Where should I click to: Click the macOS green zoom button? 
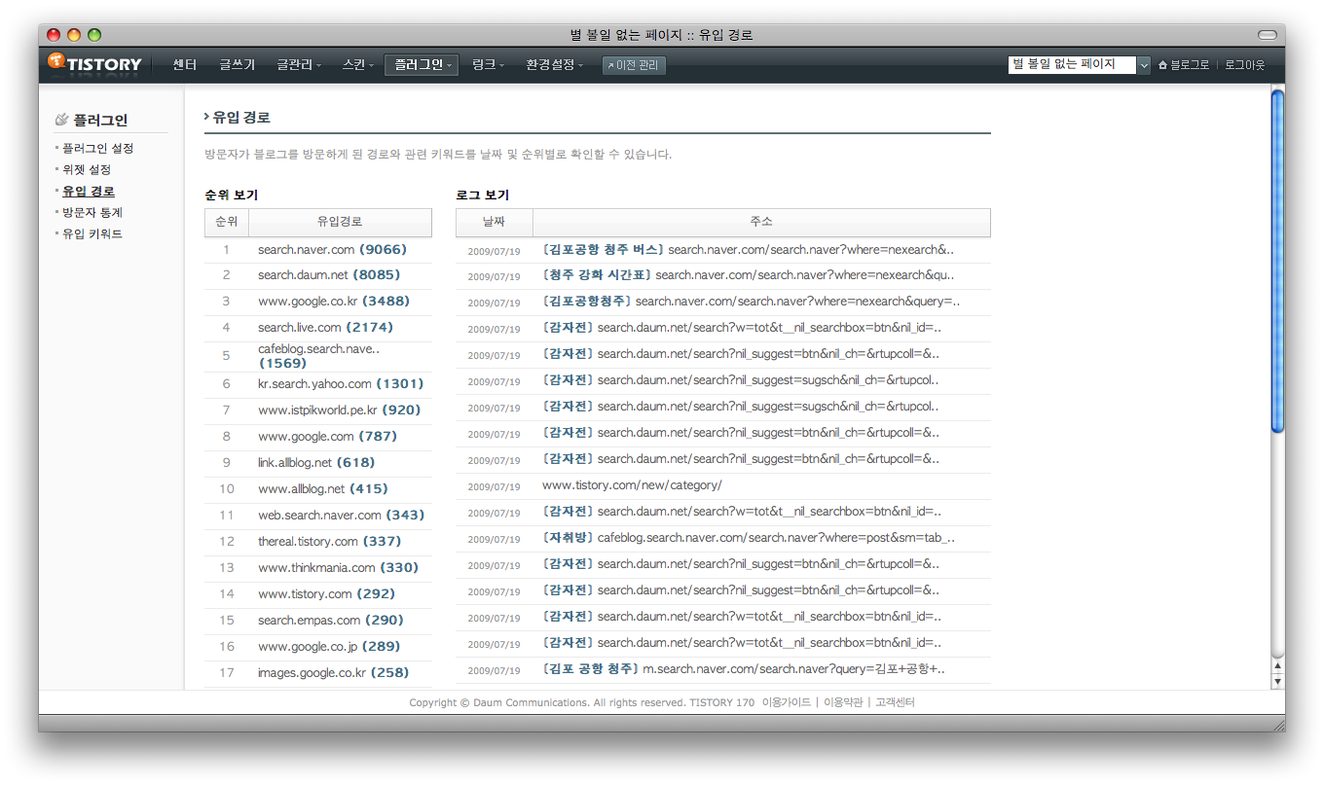[x=94, y=35]
